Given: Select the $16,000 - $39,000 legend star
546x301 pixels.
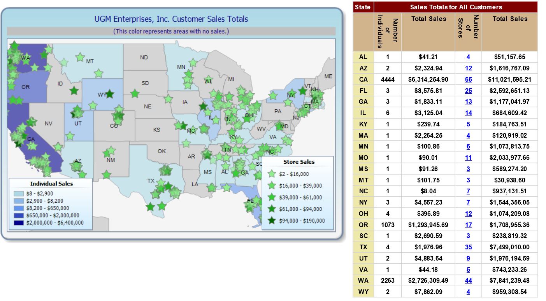Looking at the screenshot, I should pos(272,185).
